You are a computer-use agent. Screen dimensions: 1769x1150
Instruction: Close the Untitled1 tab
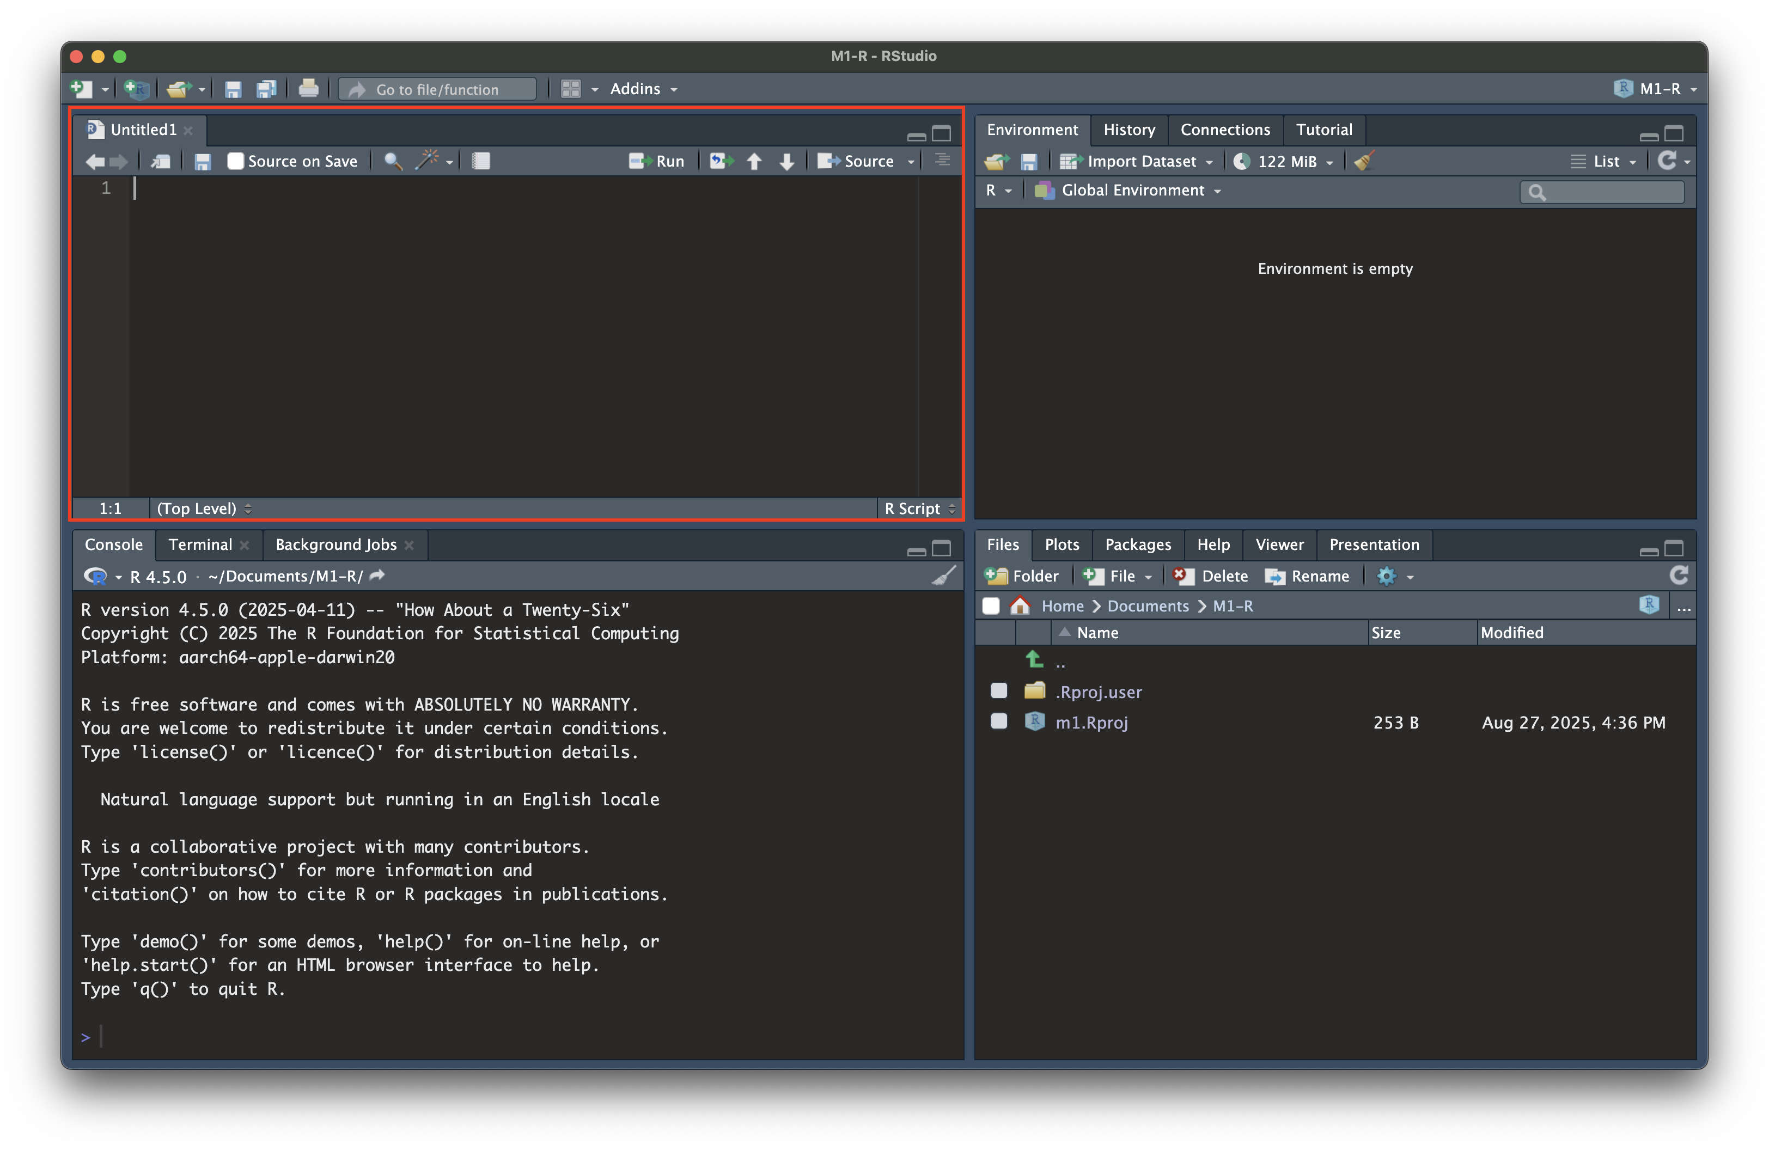click(x=189, y=131)
